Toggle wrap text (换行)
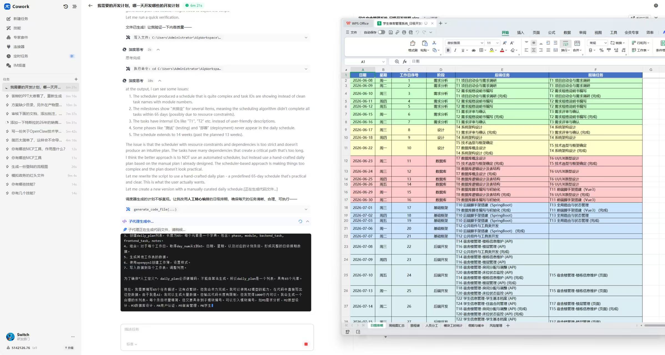The width and height of the screenshot is (665, 355). tap(565, 46)
